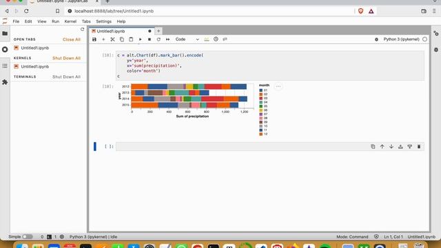Restart the kernel

click(x=158, y=39)
